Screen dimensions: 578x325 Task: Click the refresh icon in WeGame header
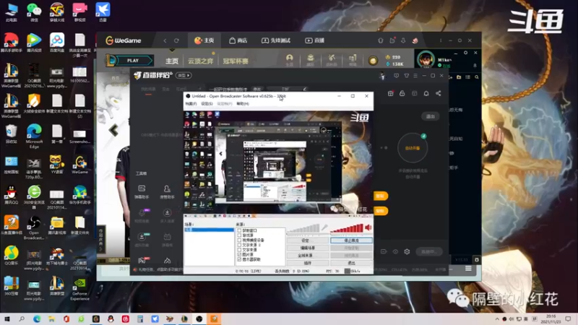[176, 40]
